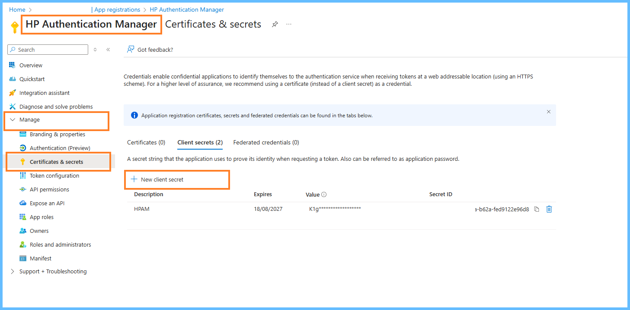Click the Quickstart cloud icon
Image resolution: width=630 pixels, height=310 pixels.
(x=12, y=79)
